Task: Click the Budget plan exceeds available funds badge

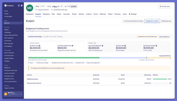Action: 147,37
